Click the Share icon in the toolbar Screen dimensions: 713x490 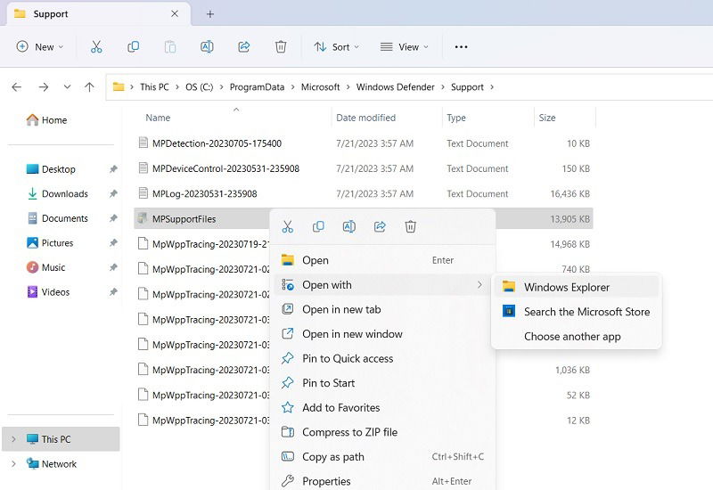[x=244, y=47]
